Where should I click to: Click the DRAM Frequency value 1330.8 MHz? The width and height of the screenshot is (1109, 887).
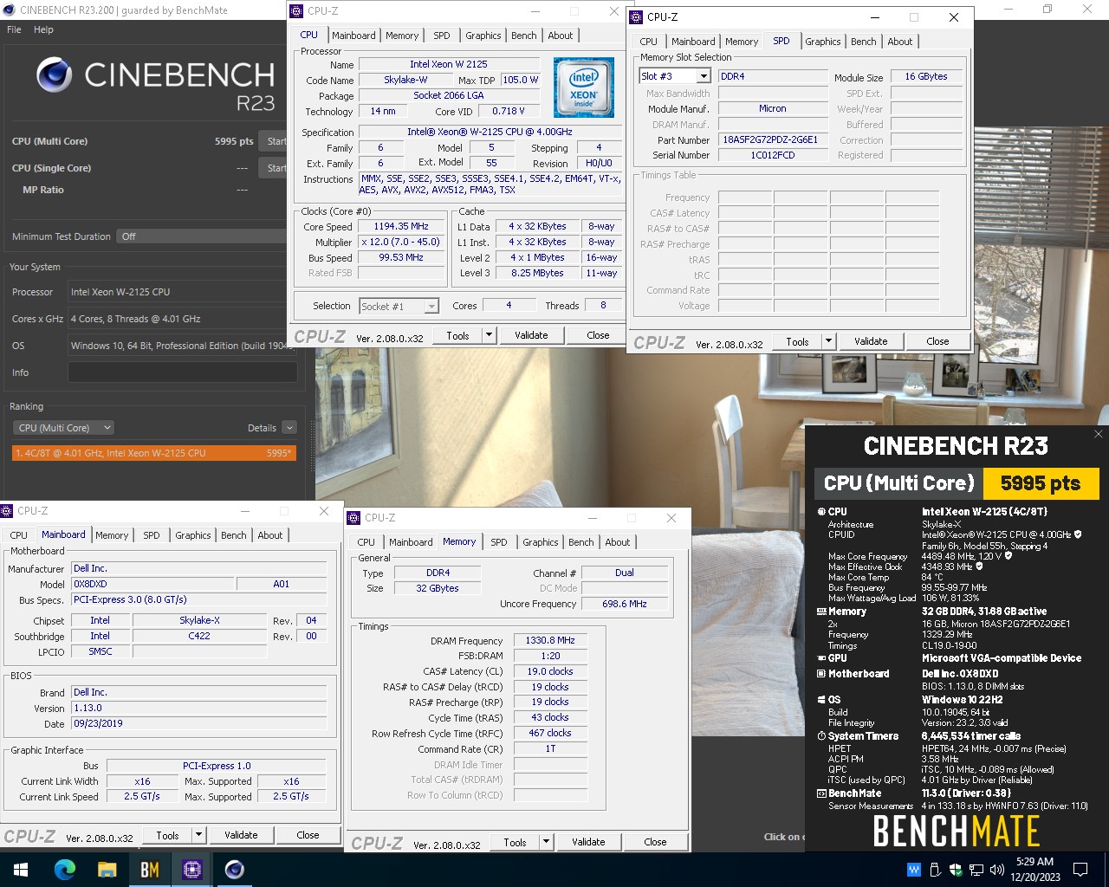click(550, 641)
